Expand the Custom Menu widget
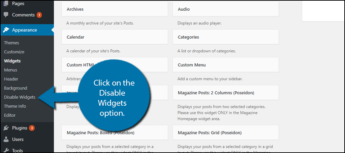The image size is (345, 153). [225, 65]
